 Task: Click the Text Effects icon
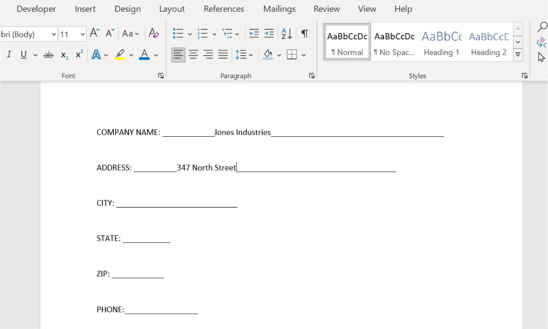[x=96, y=54]
